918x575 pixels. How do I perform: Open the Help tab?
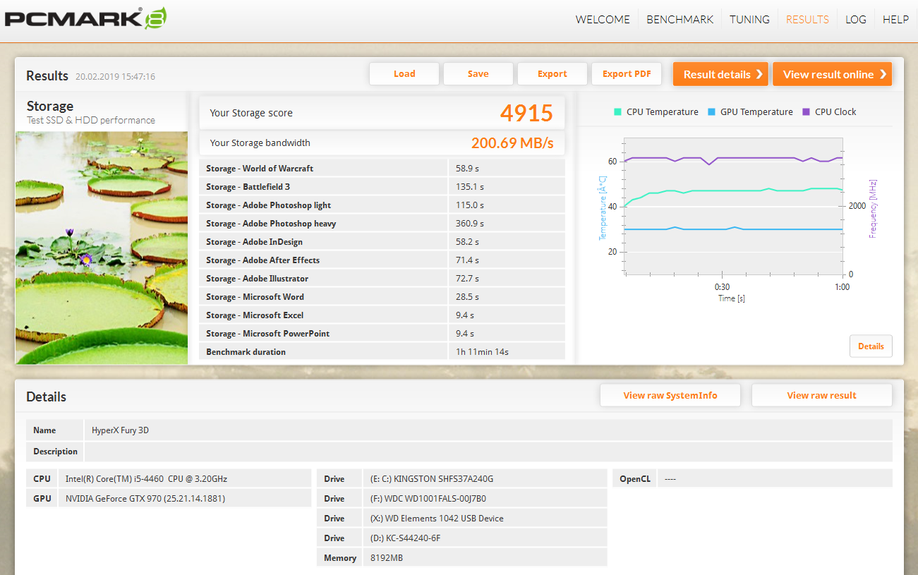click(895, 20)
